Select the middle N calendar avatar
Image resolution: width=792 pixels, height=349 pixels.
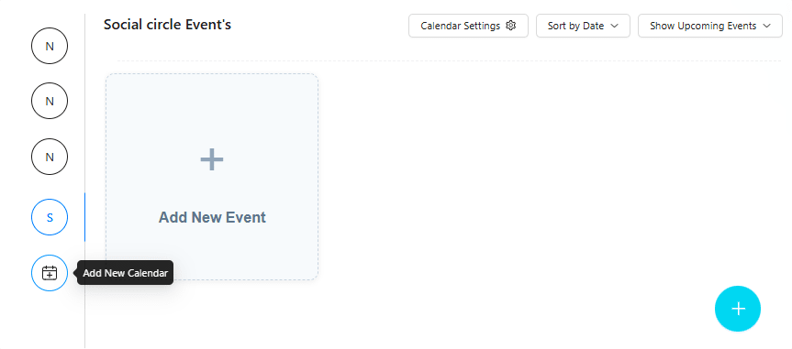(50, 101)
